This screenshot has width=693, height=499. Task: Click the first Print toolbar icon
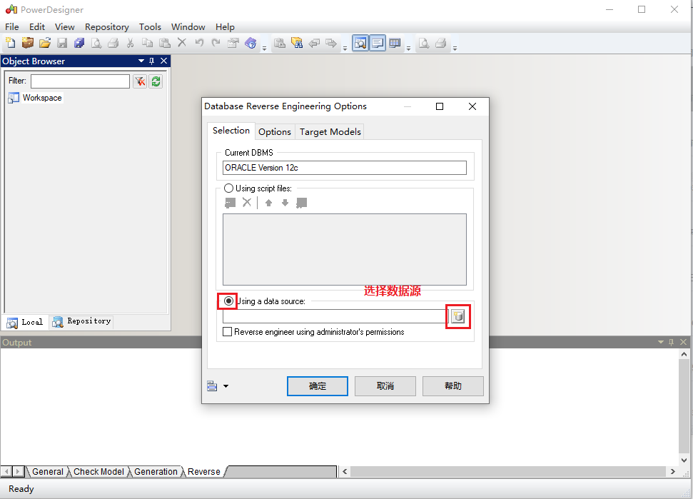[113, 43]
